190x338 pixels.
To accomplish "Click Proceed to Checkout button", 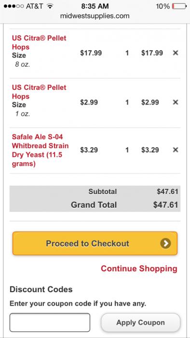I will coord(95,243).
